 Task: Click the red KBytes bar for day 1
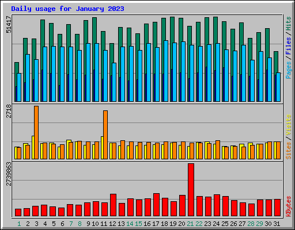point(18,213)
